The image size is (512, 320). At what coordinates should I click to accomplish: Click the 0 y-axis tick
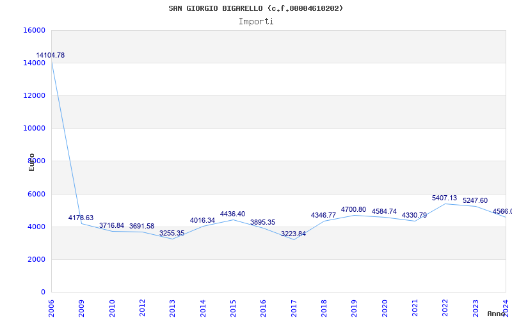(x=43, y=292)
